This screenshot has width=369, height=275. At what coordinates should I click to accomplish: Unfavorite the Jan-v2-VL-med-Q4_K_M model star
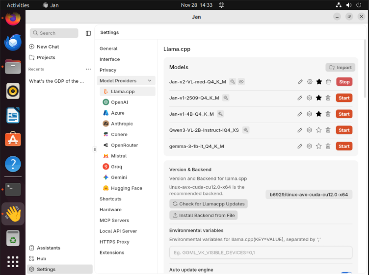point(319,82)
